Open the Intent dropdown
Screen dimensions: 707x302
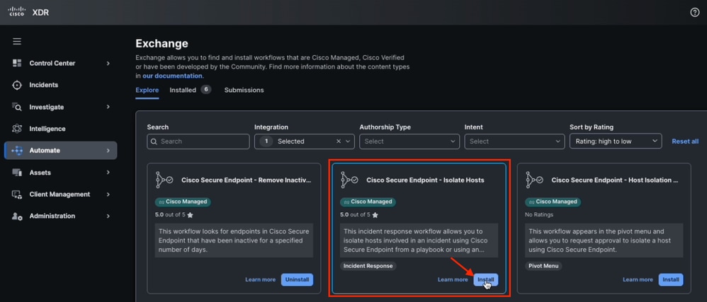click(514, 141)
